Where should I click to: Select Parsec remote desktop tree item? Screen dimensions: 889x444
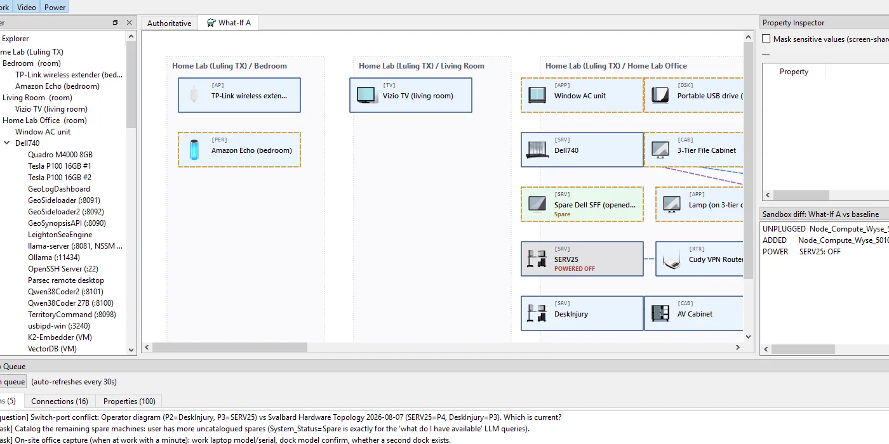[x=66, y=280]
